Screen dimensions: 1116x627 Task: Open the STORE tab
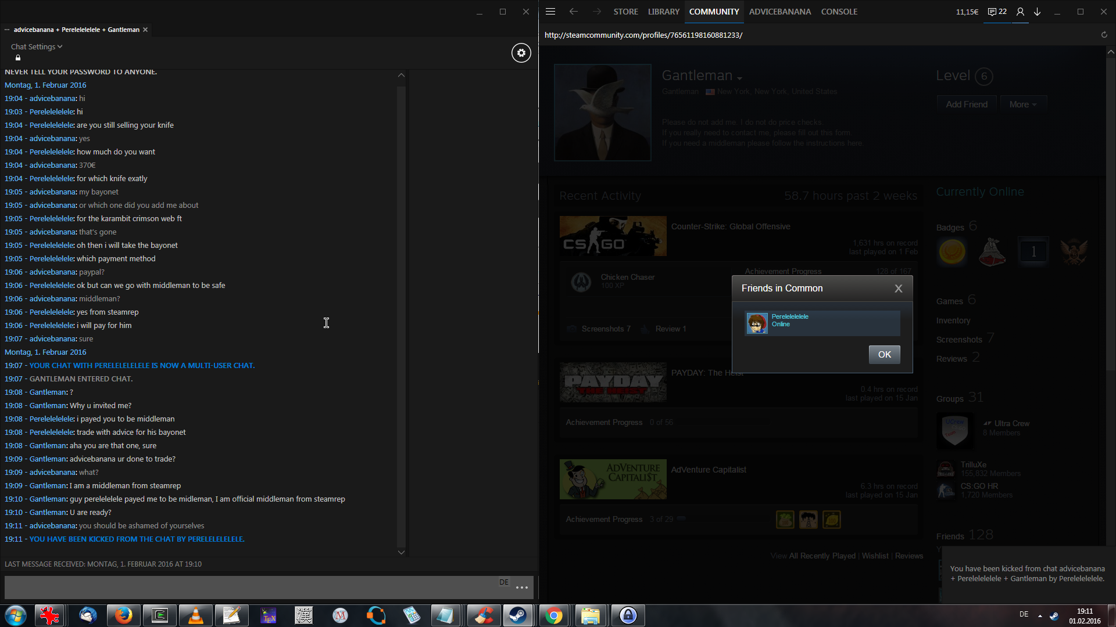(625, 12)
